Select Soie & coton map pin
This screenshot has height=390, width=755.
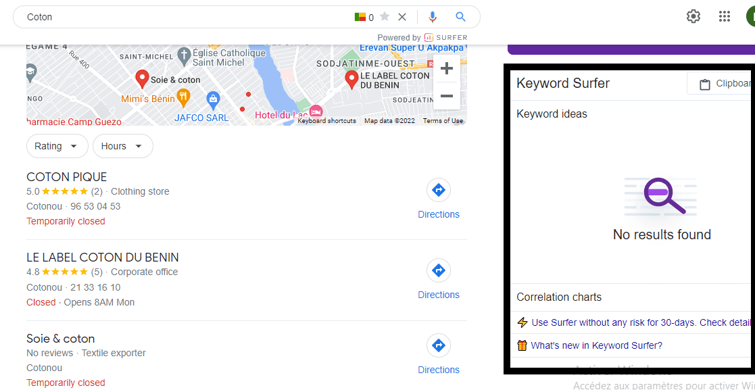[x=141, y=79]
